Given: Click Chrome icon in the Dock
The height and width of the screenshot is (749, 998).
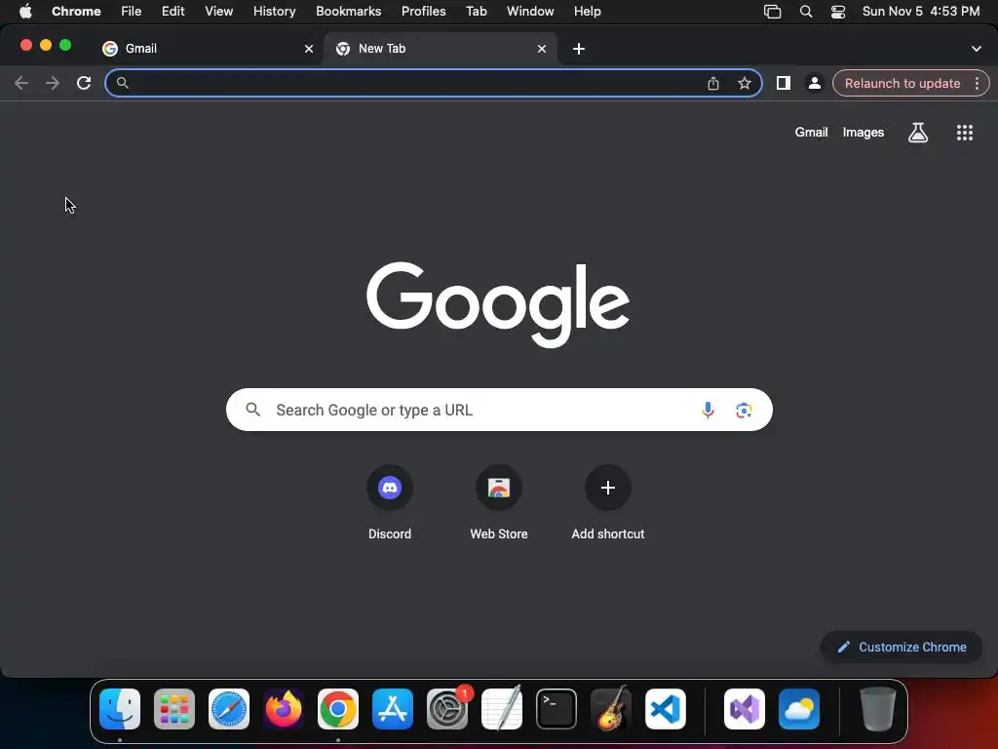Looking at the screenshot, I should coord(338,709).
